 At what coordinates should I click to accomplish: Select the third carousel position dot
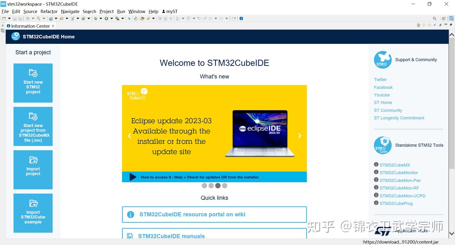point(218,186)
